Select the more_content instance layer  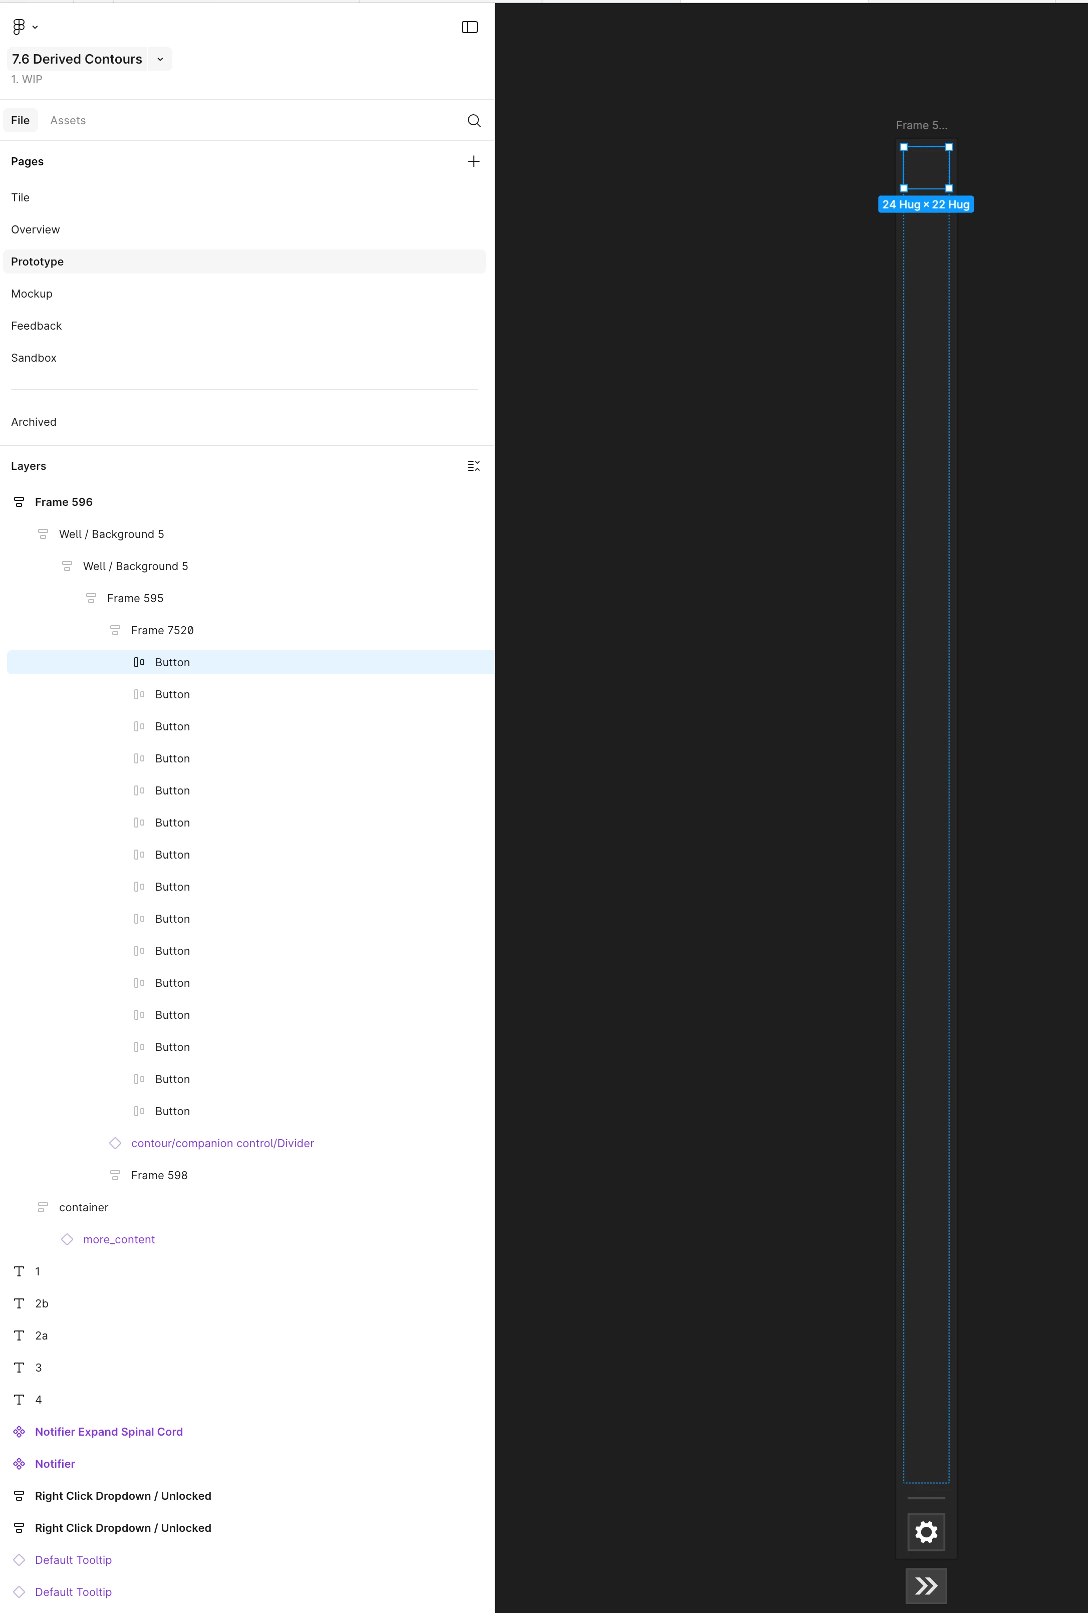(119, 1240)
